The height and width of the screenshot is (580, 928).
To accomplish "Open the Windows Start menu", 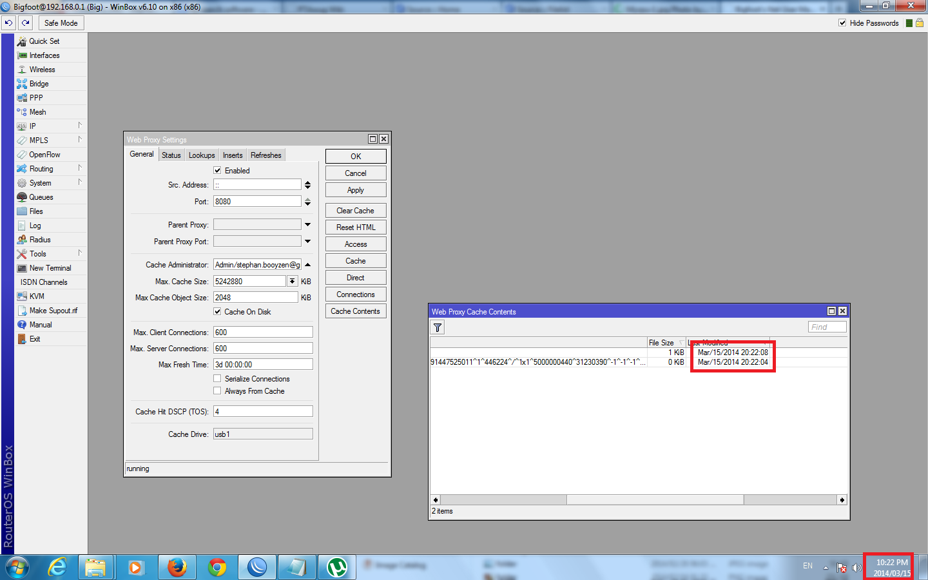I will [x=17, y=567].
